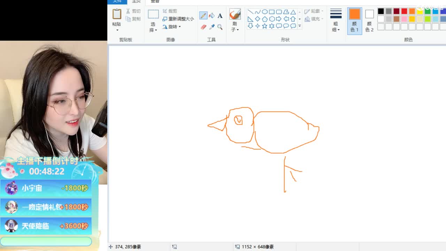Choose the Five-point star shape
Viewport: 446px width, 251px height.
click(265, 26)
